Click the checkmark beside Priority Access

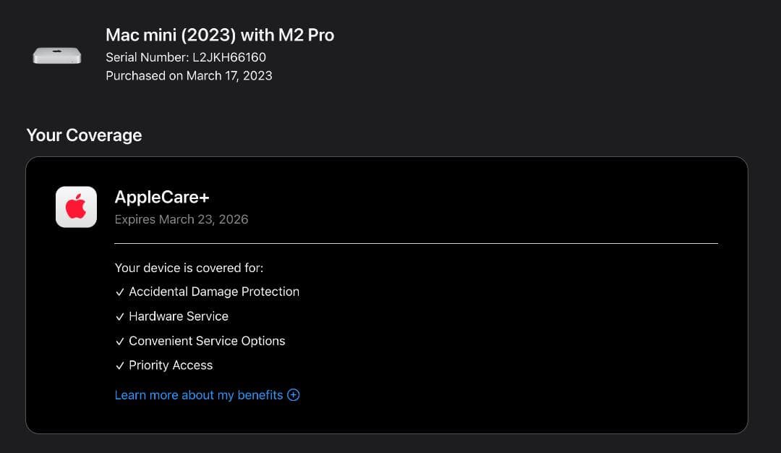click(120, 365)
